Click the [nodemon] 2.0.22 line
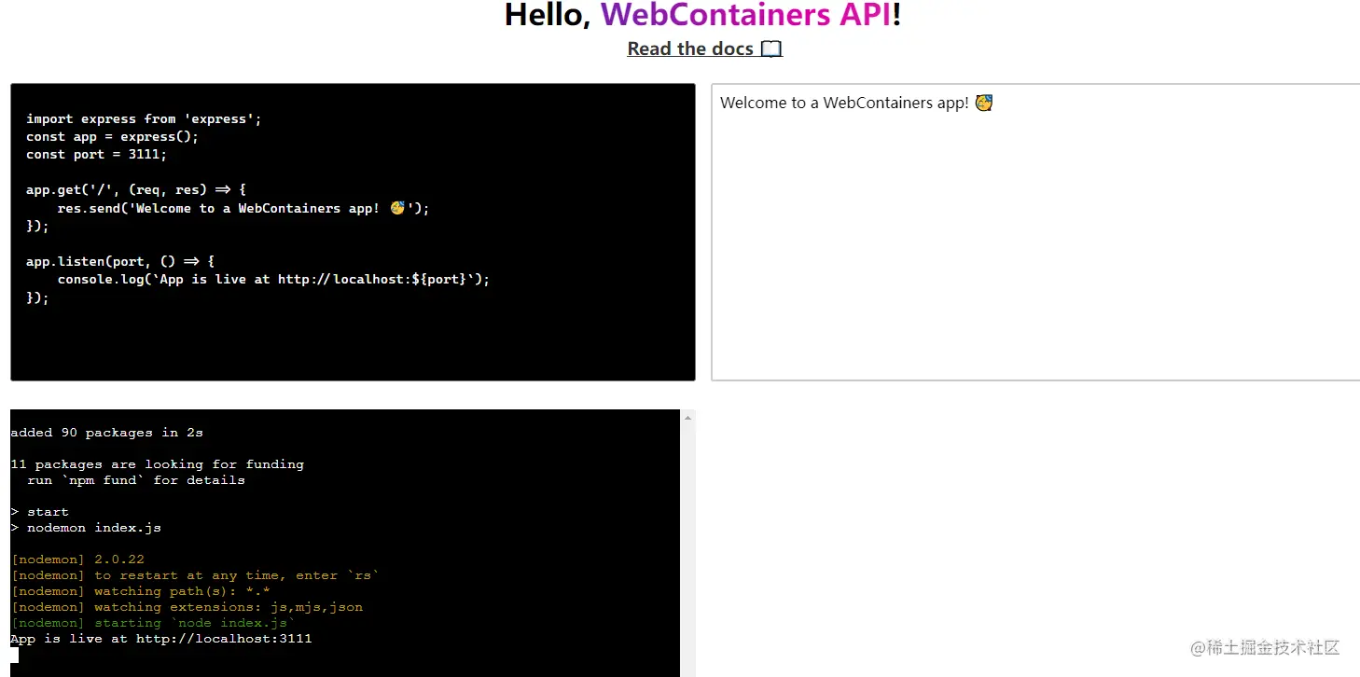Viewport: 1360px width, 677px height. point(77,560)
